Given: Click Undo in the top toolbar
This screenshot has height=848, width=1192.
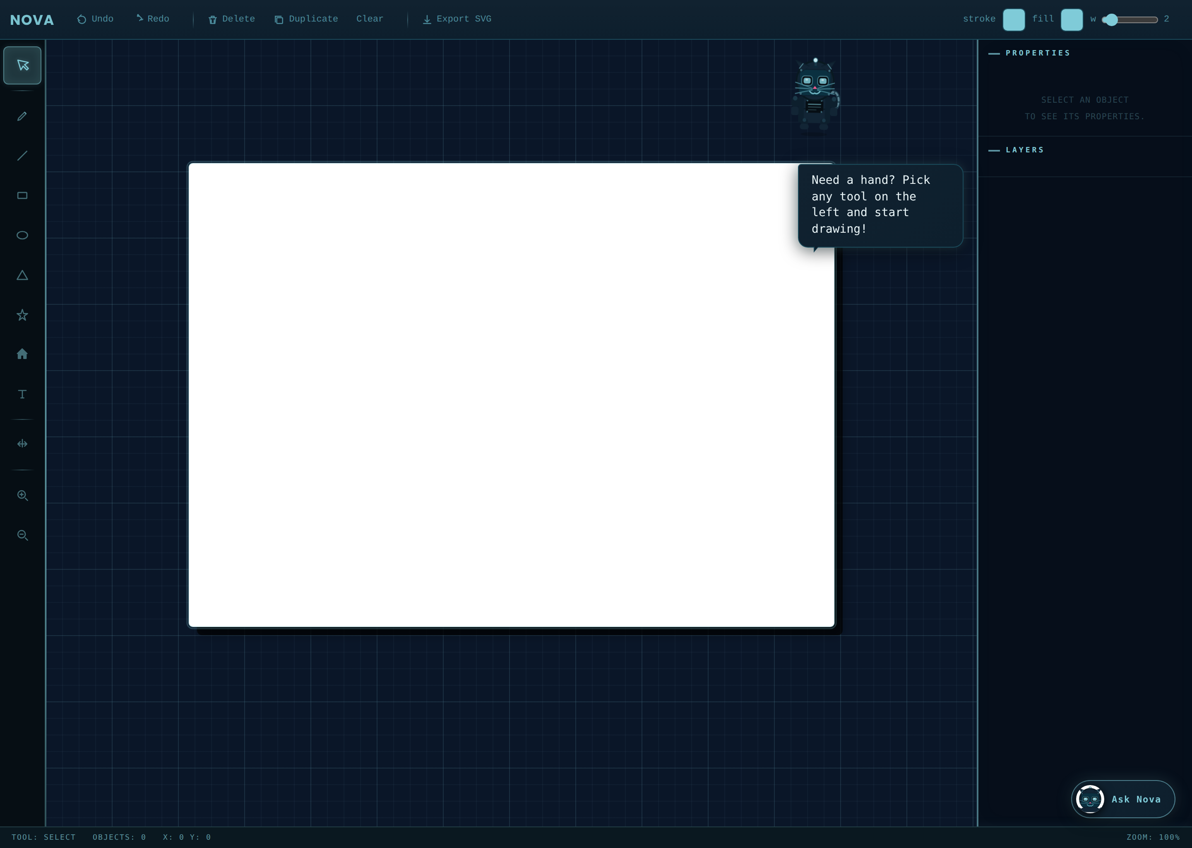Looking at the screenshot, I should (x=96, y=19).
